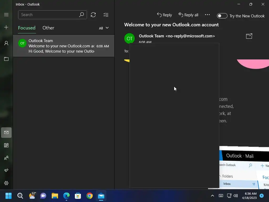Open the All filter dropdown

tap(104, 28)
